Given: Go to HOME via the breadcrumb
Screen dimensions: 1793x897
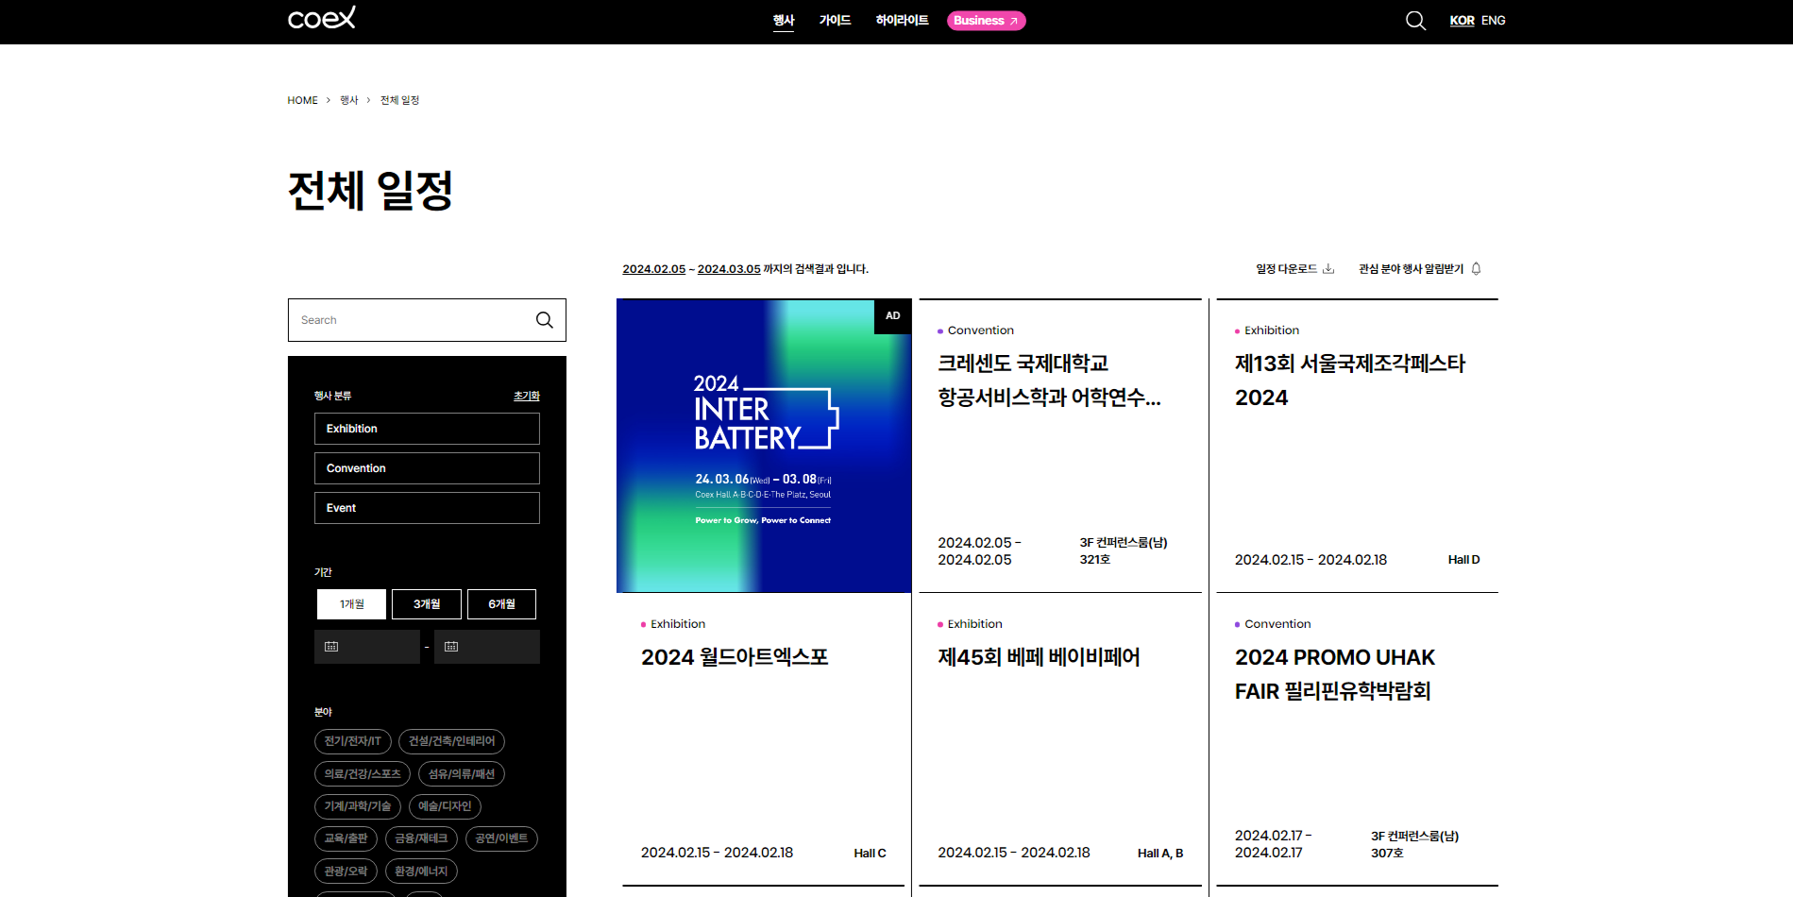Looking at the screenshot, I should [x=303, y=100].
